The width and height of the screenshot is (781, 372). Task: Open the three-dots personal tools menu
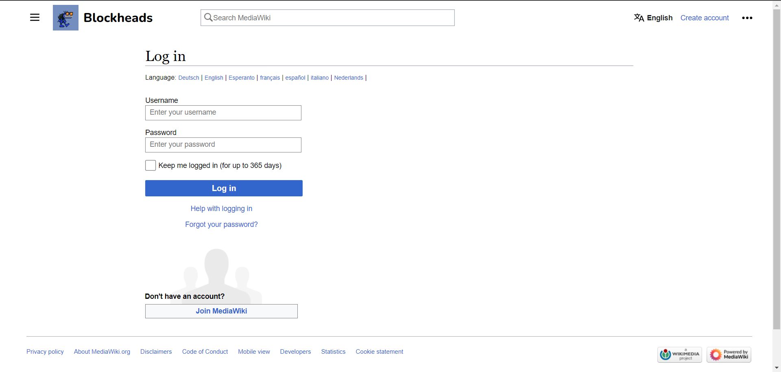pos(747,18)
